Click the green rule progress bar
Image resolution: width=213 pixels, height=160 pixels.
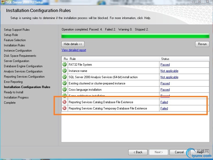135,36
